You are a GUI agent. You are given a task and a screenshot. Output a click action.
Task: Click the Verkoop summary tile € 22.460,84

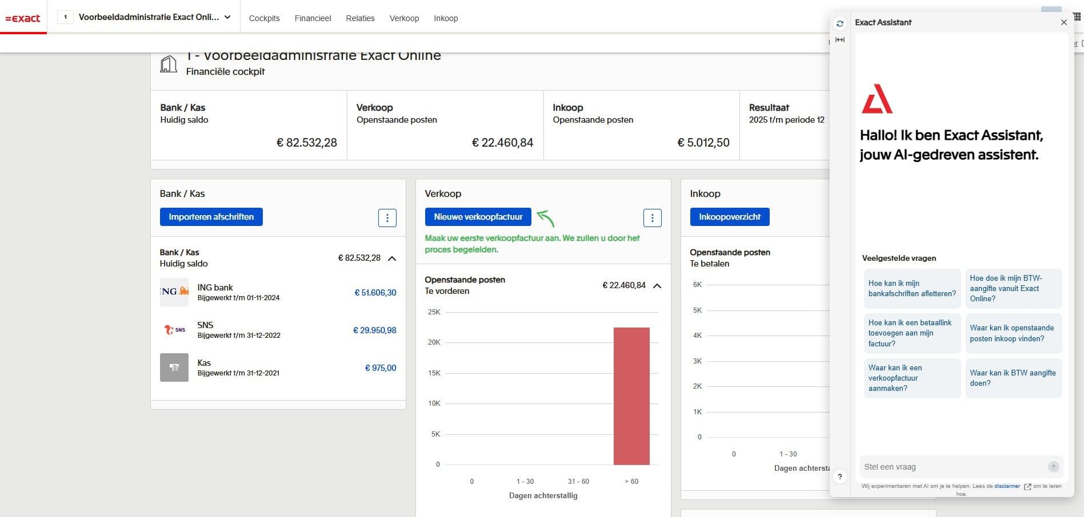[x=445, y=125]
